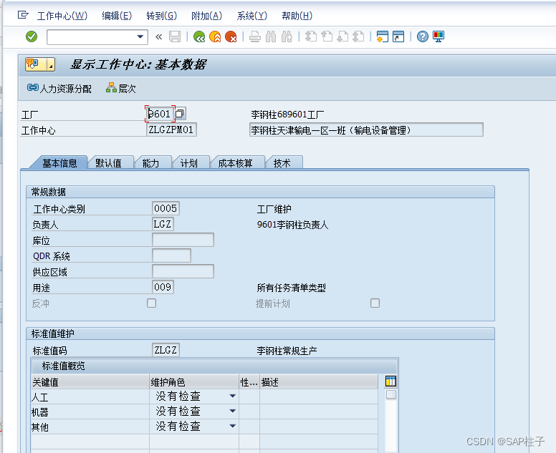Click the table settings column configuration icon

pyautogui.click(x=390, y=381)
